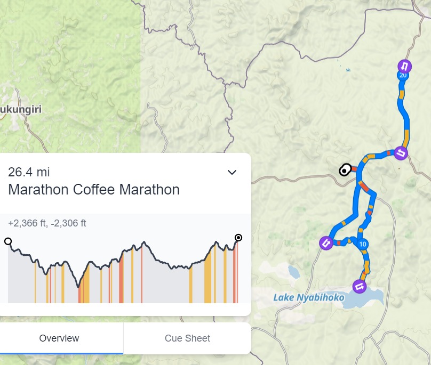Click purple turn marker at eastern road junction
The height and width of the screenshot is (365, 431).
pos(401,153)
